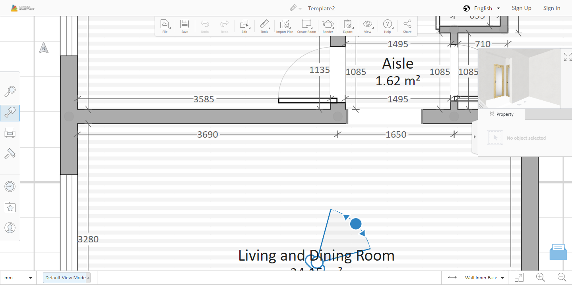Open the furniture sofa catalog
Screen dimensions: 572x286
(x=10, y=133)
